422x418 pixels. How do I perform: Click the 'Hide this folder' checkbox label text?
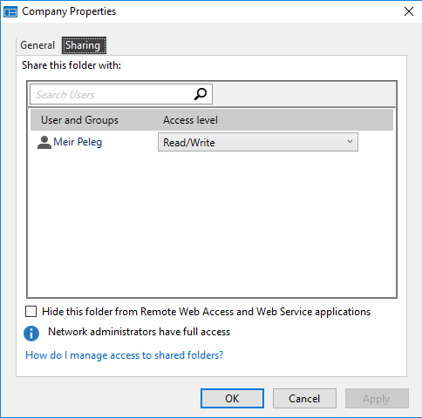tap(206, 312)
